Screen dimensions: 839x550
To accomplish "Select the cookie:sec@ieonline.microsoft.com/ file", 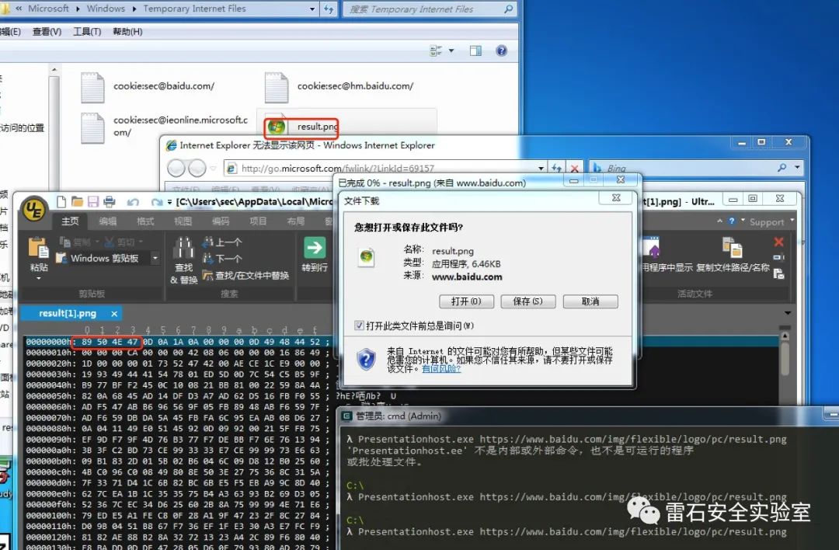I will pyautogui.click(x=164, y=127).
